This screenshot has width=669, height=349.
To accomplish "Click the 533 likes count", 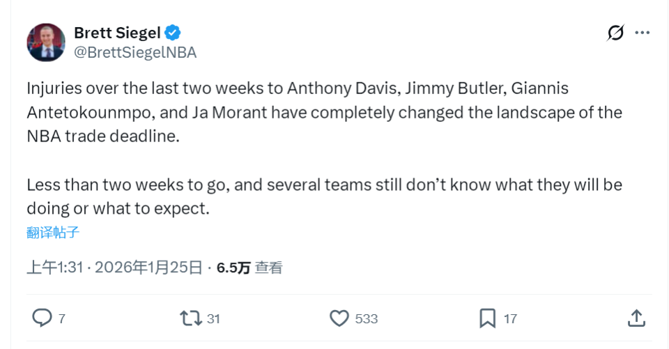I will point(366,319).
